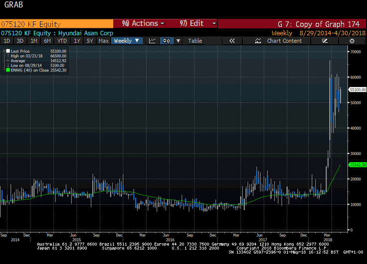Toggle the 5Y time range
This screenshot has width=367, height=264.
tap(90, 41)
